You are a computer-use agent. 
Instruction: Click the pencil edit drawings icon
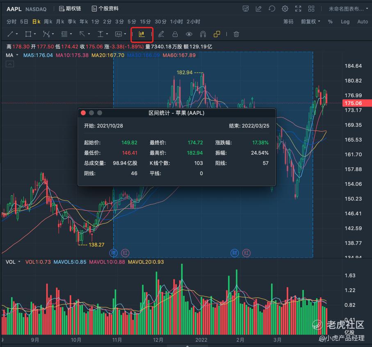click(161, 34)
